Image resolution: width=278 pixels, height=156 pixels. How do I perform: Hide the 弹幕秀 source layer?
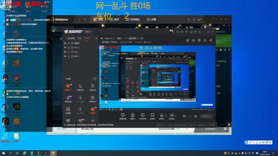[65, 43]
